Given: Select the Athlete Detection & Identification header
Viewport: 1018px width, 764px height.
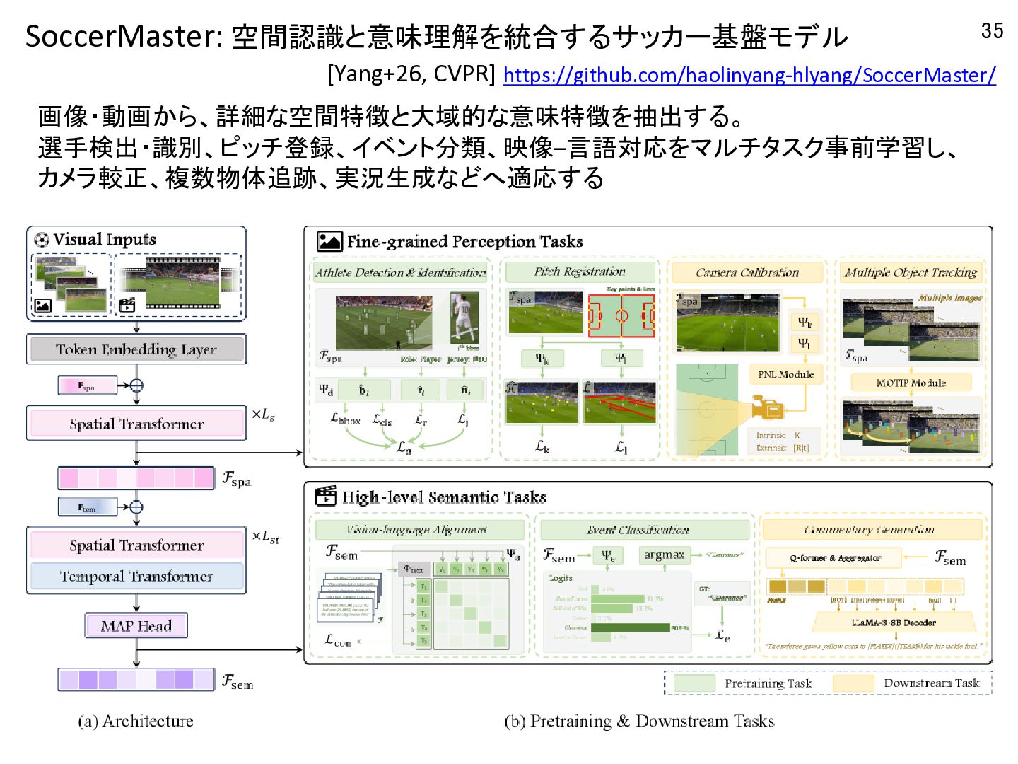Looking at the screenshot, I should [x=401, y=272].
